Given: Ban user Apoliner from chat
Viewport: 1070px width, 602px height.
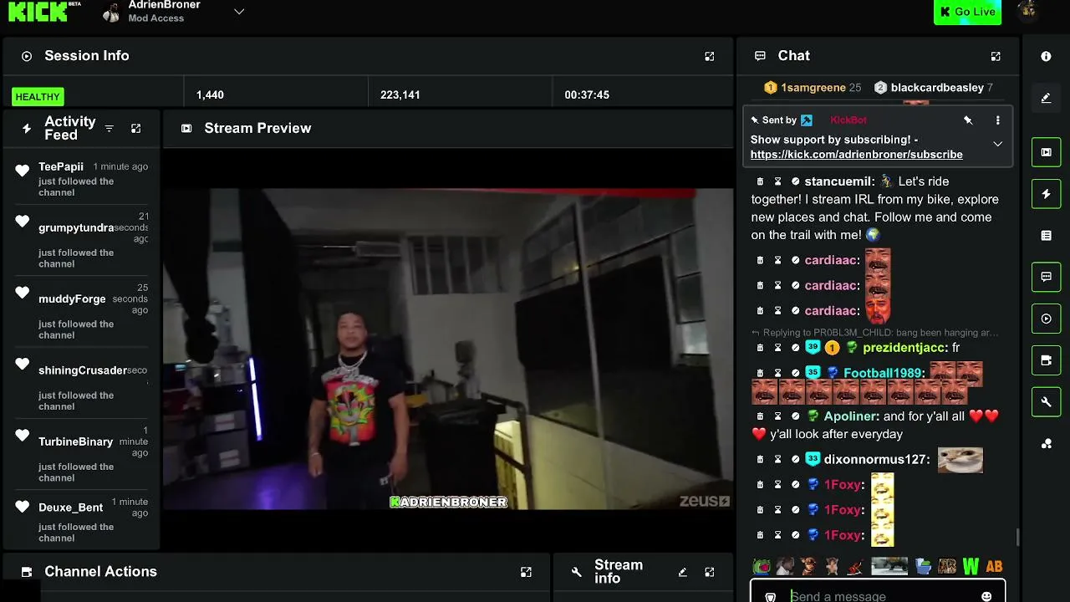Looking at the screenshot, I should click(795, 416).
